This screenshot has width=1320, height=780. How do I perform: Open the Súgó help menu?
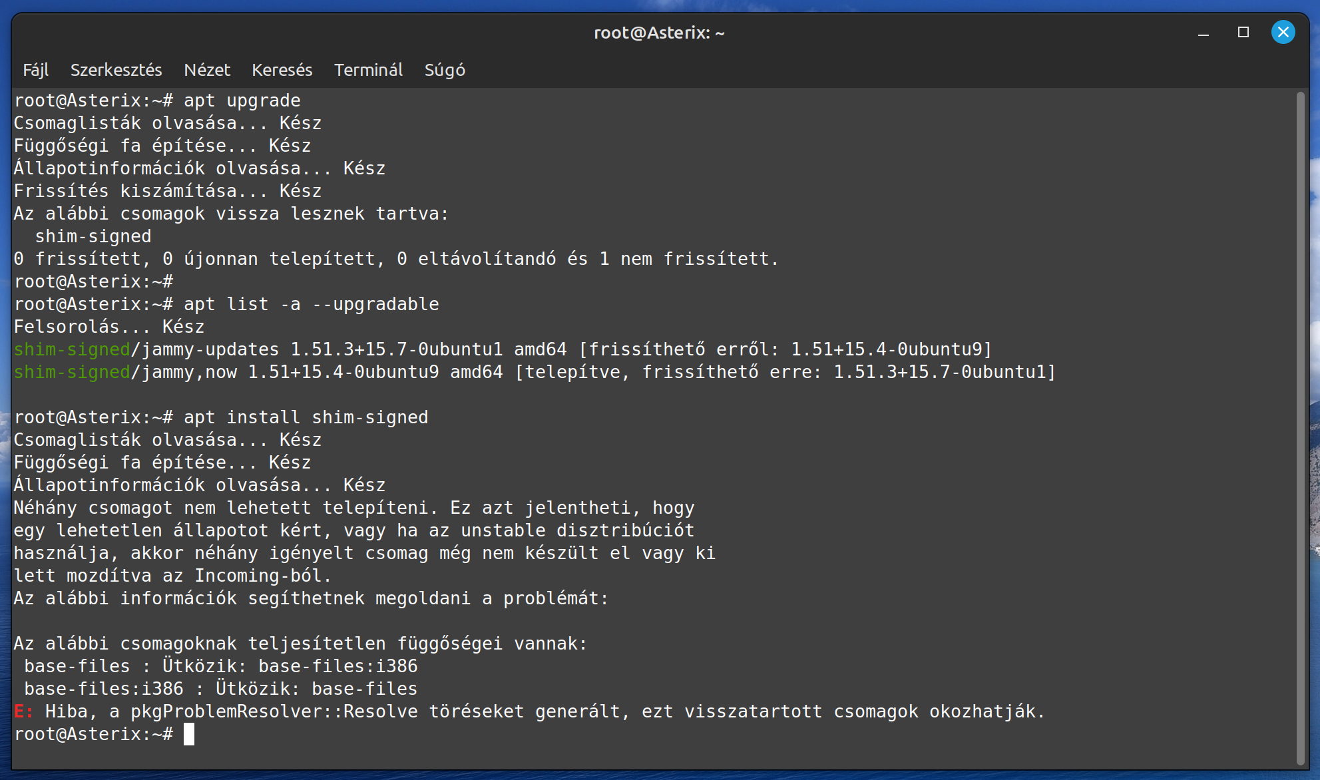pyautogui.click(x=445, y=70)
